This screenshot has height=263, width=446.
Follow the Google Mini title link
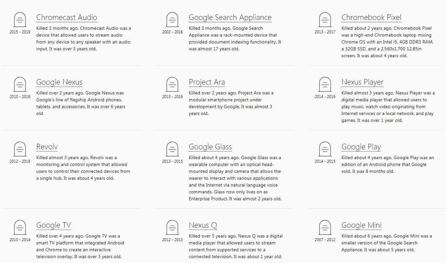[361, 225]
